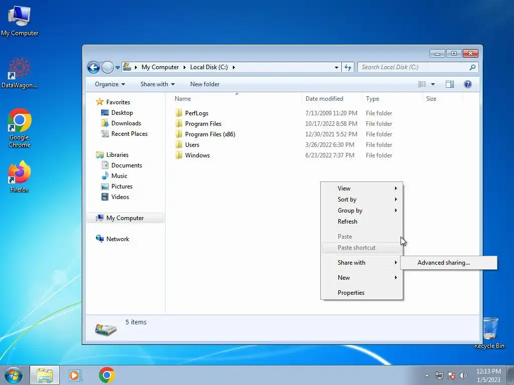
Task: Open the View submenu in context menu
Action: pos(361,188)
